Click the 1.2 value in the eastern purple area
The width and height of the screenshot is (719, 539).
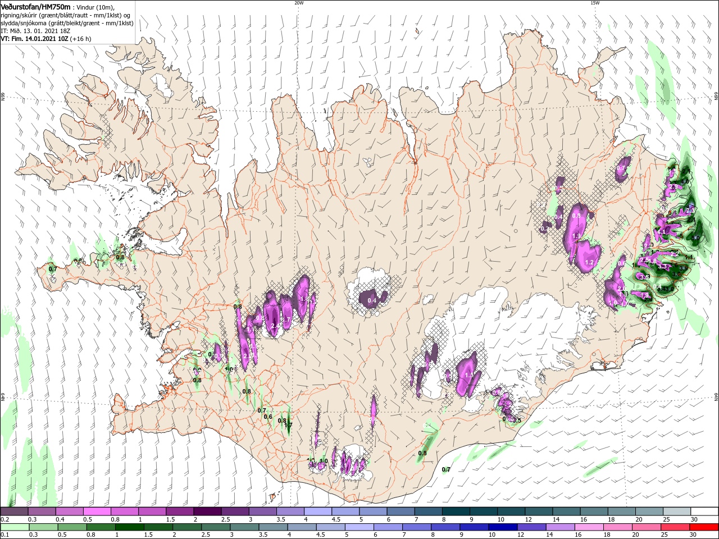tap(590, 262)
